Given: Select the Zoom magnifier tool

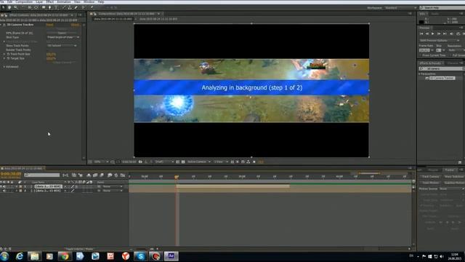Looking at the screenshot, I should pyautogui.click(x=16, y=7).
